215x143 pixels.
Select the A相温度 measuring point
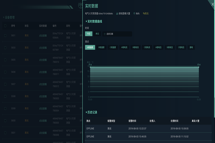point(90,47)
